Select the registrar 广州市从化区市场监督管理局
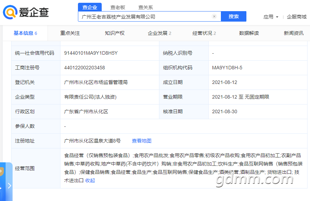 [96, 82]
